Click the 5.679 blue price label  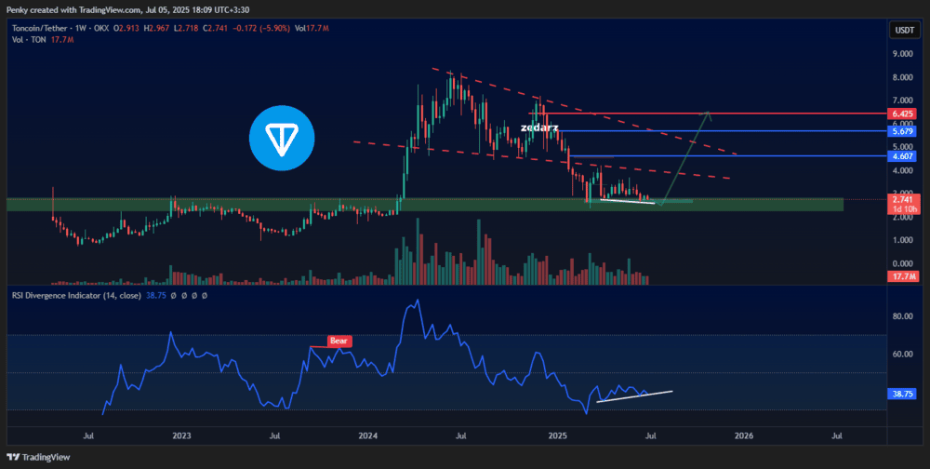901,130
